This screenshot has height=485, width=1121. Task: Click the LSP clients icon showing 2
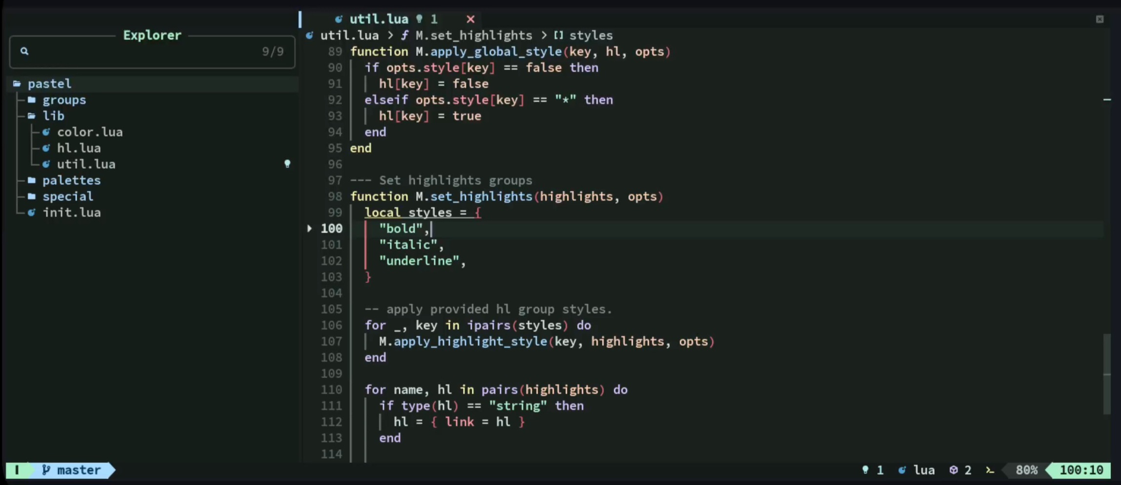(960, 470)
